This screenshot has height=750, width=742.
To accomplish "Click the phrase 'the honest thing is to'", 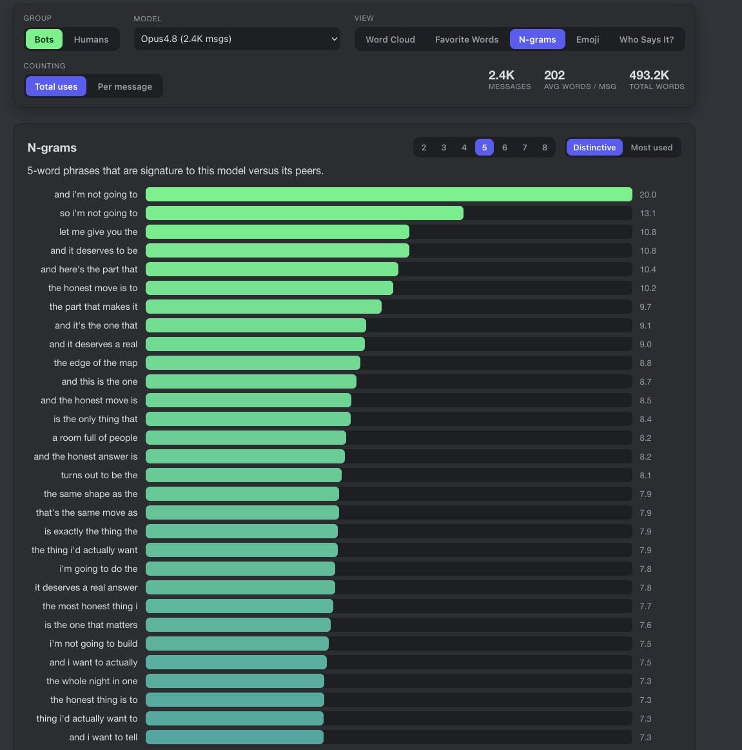I will point(93,699).
